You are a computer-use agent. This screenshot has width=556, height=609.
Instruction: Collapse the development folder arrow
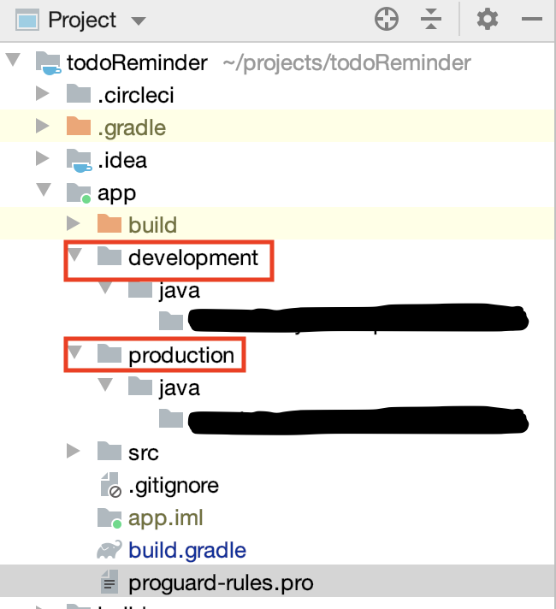pyautogui.click(x=74, y=256)
